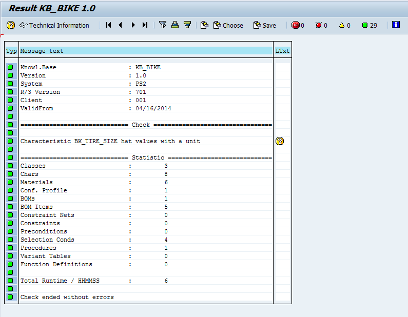408x317 pixels.
Task: Open Technical Information
Action: pos(54,25)
